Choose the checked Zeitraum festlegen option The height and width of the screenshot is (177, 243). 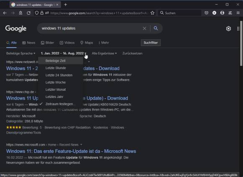(x=61, y=104)
